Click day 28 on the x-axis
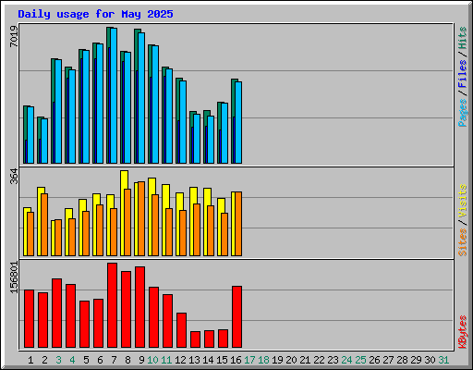Screen dimensions: 473x370 pos(402,360)
